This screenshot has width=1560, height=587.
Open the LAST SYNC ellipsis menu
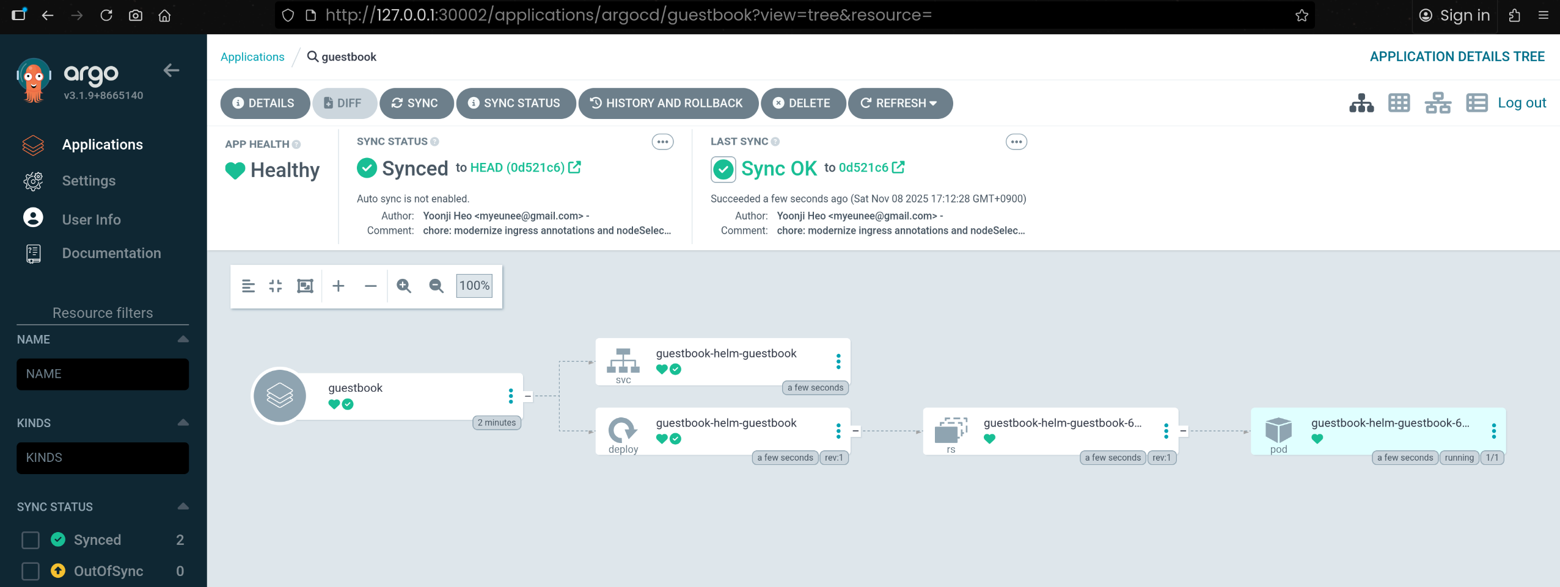(x=1016, y=142)
